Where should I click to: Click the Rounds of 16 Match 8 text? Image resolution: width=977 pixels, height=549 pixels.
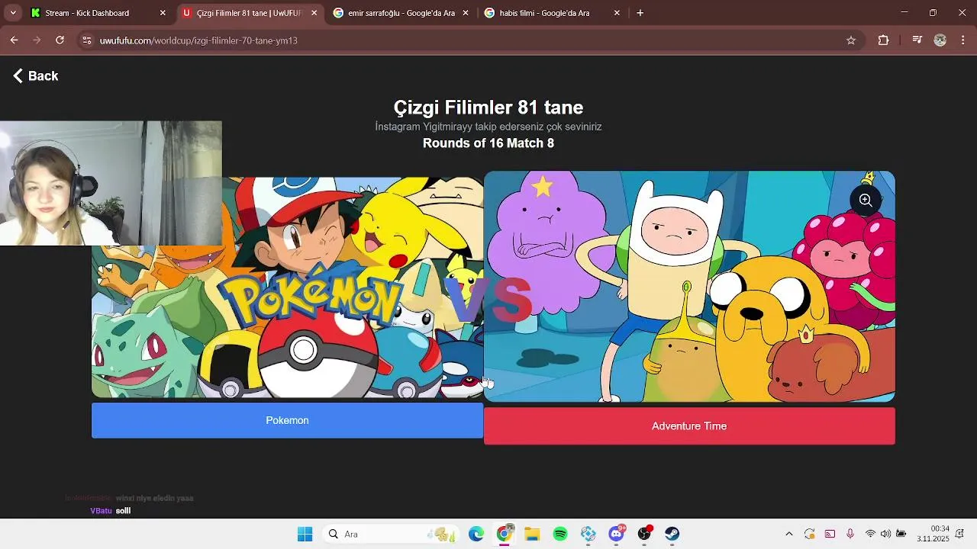coord(488,143)
